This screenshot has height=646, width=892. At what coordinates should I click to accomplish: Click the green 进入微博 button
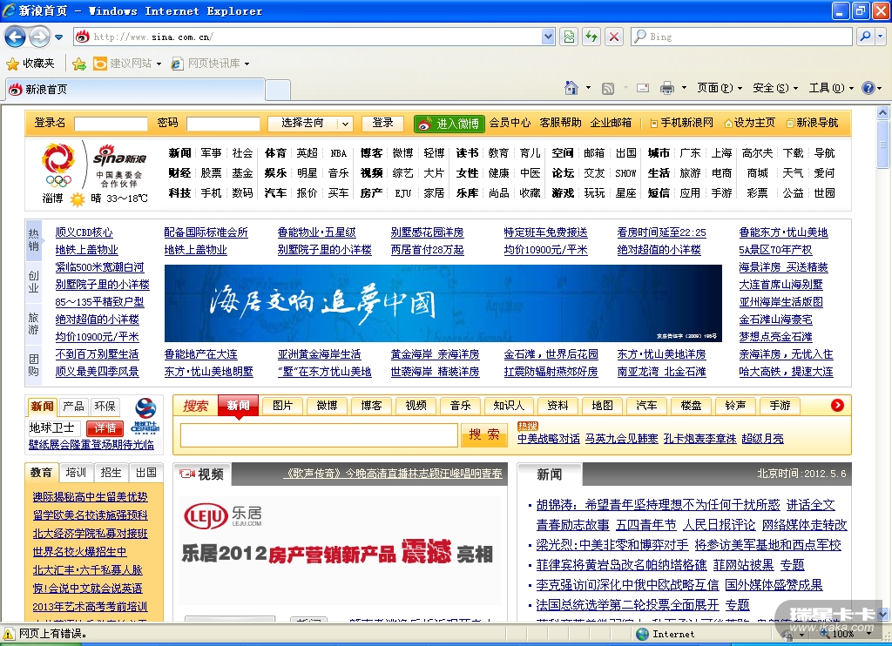click(449, 124)
